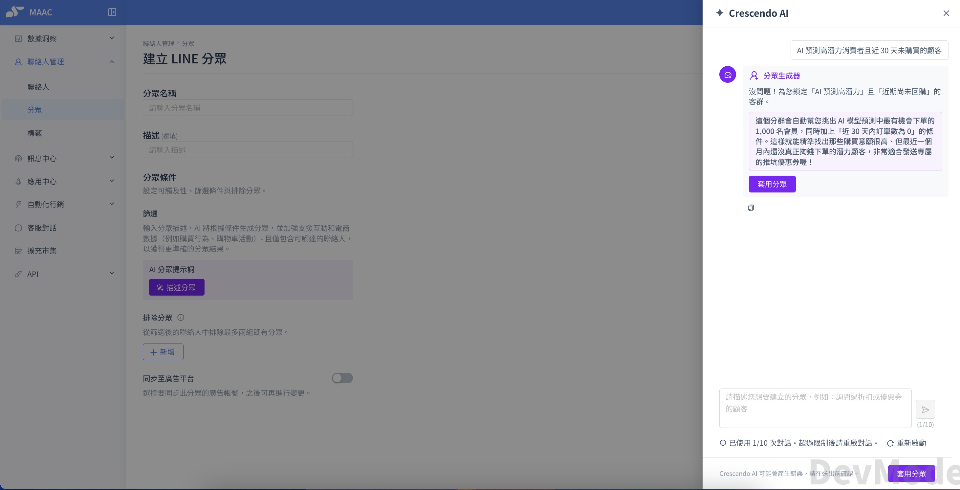Open the 聯絡人 submenu item
Image resolution: width=960 pixels, height=490 pixels.
(x=63, y=87)
